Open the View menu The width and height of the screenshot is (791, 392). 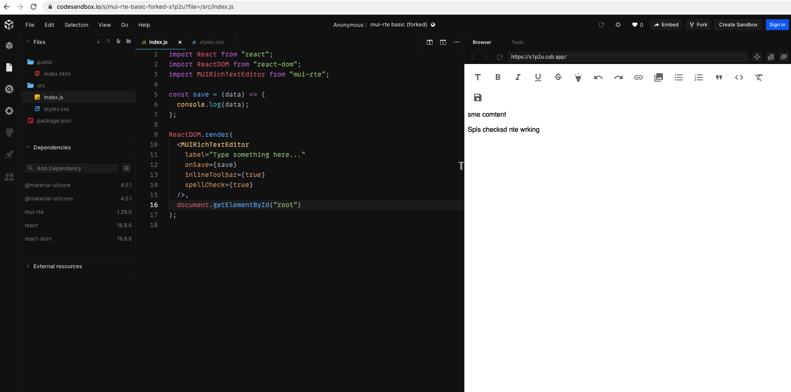104,25
